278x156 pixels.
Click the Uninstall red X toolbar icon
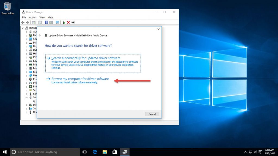pos(68,22)
